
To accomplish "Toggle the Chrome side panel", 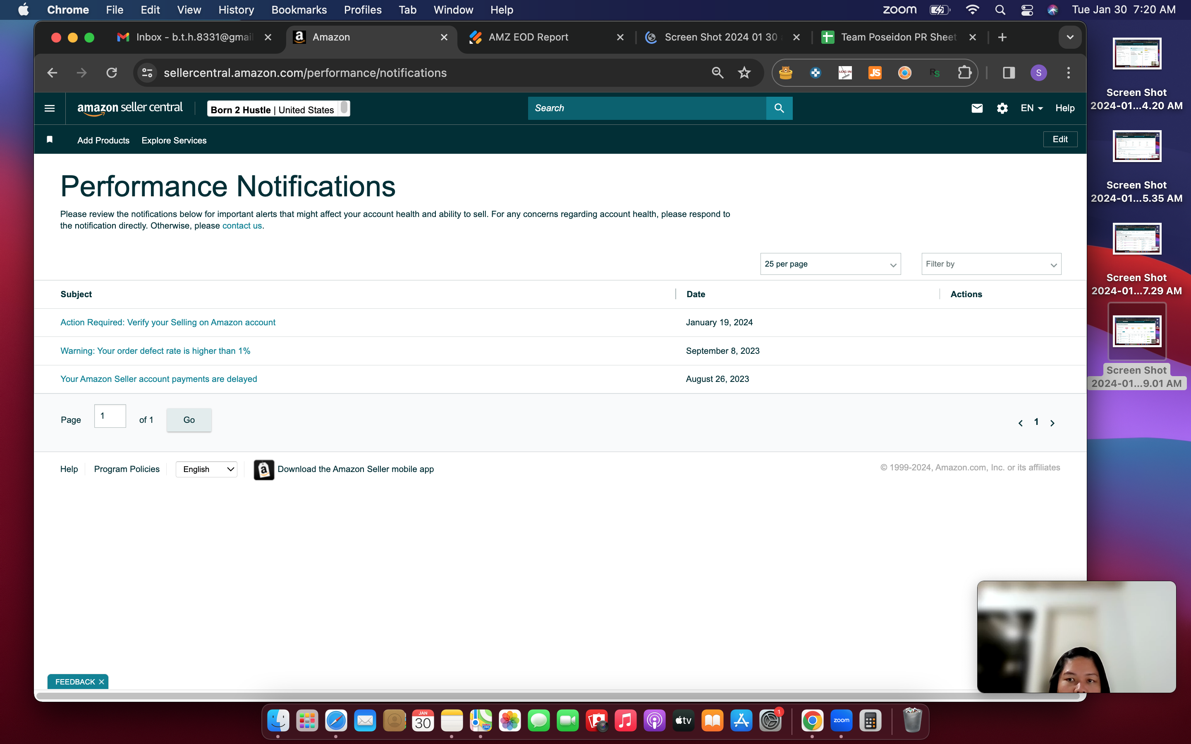I will 1008,73.
